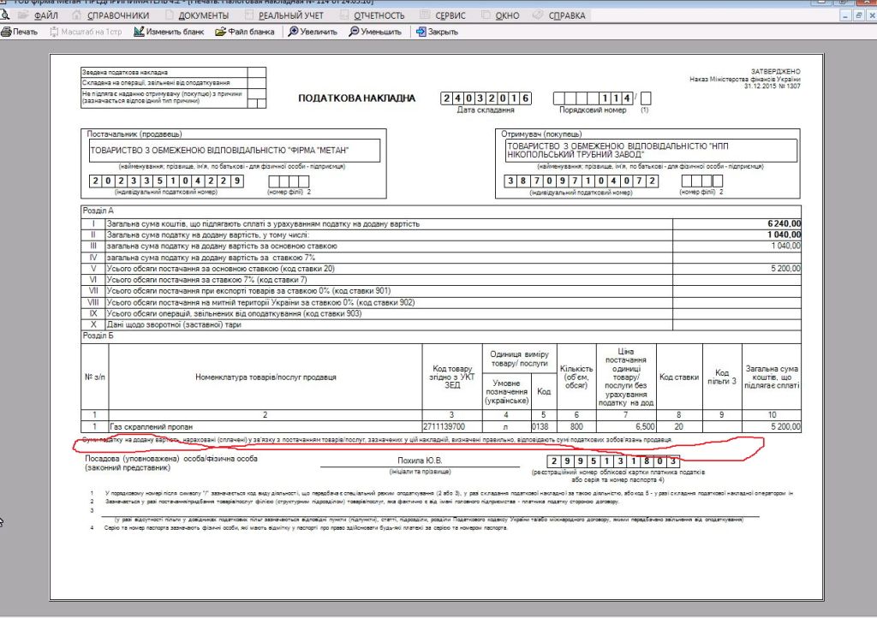Screen dimensions: 877x618
Task: Click the Розділ Б heading
Action: [x=98, y=336]
